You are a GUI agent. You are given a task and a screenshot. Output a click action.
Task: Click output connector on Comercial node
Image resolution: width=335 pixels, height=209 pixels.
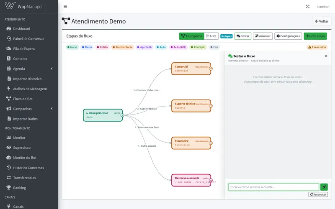click(211, 69)
